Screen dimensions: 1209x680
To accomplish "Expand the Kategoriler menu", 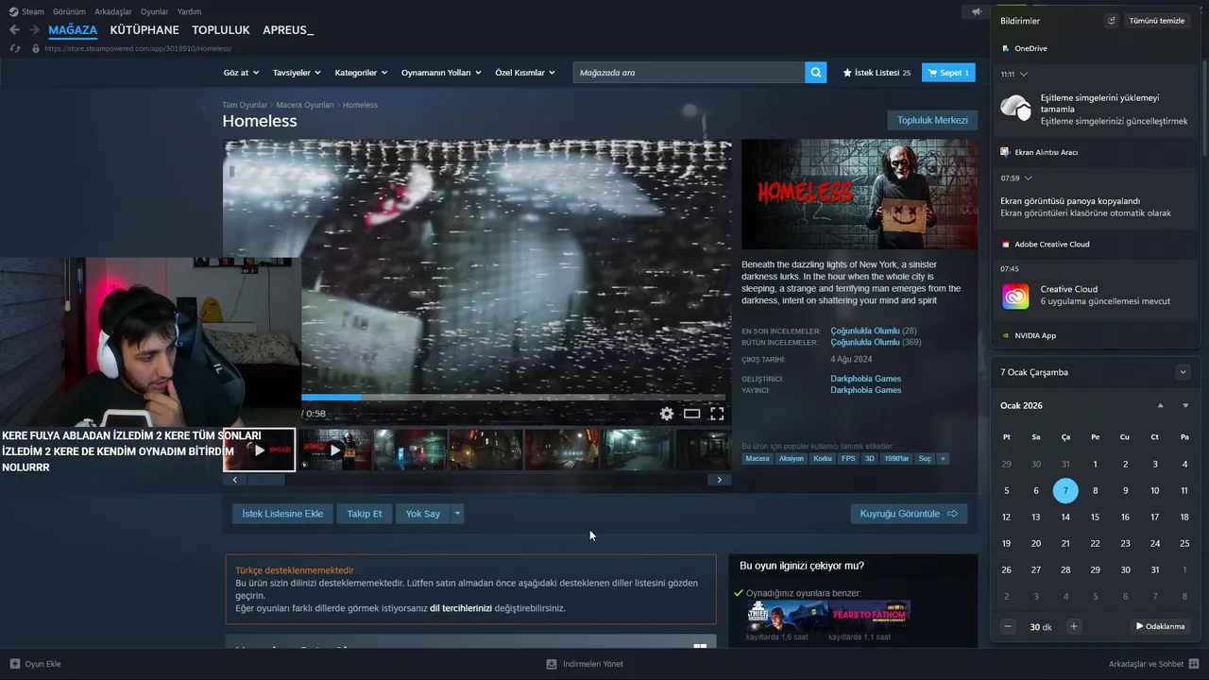I will (x=362, y=73).
